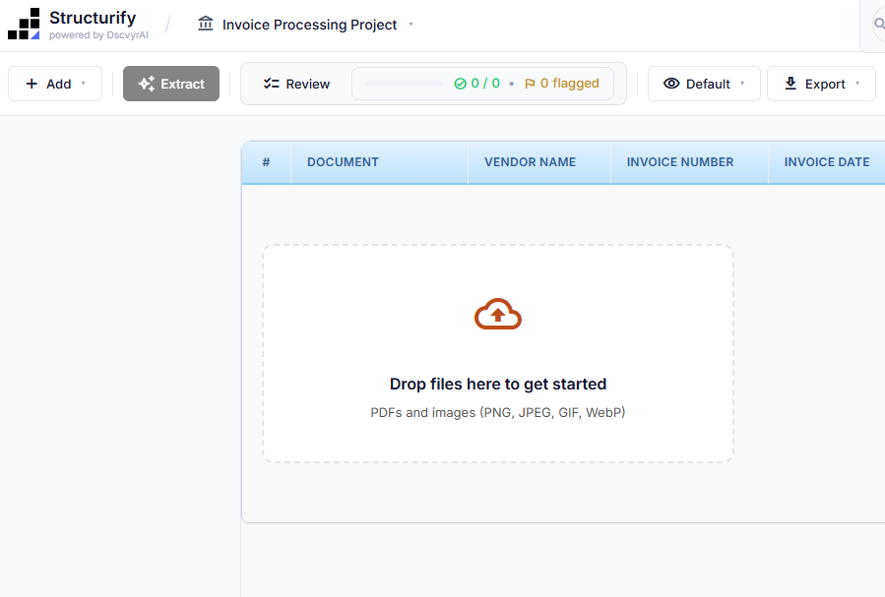Select the eye icon on the Default view button
Image resolution: width=885 pixels, height=597 pixels.
tap(671, 84)
